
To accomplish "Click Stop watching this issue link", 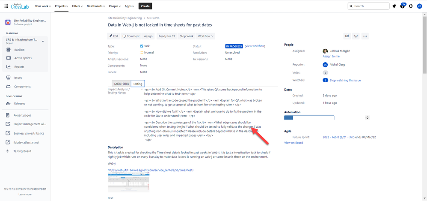I will tap(345, 81).
